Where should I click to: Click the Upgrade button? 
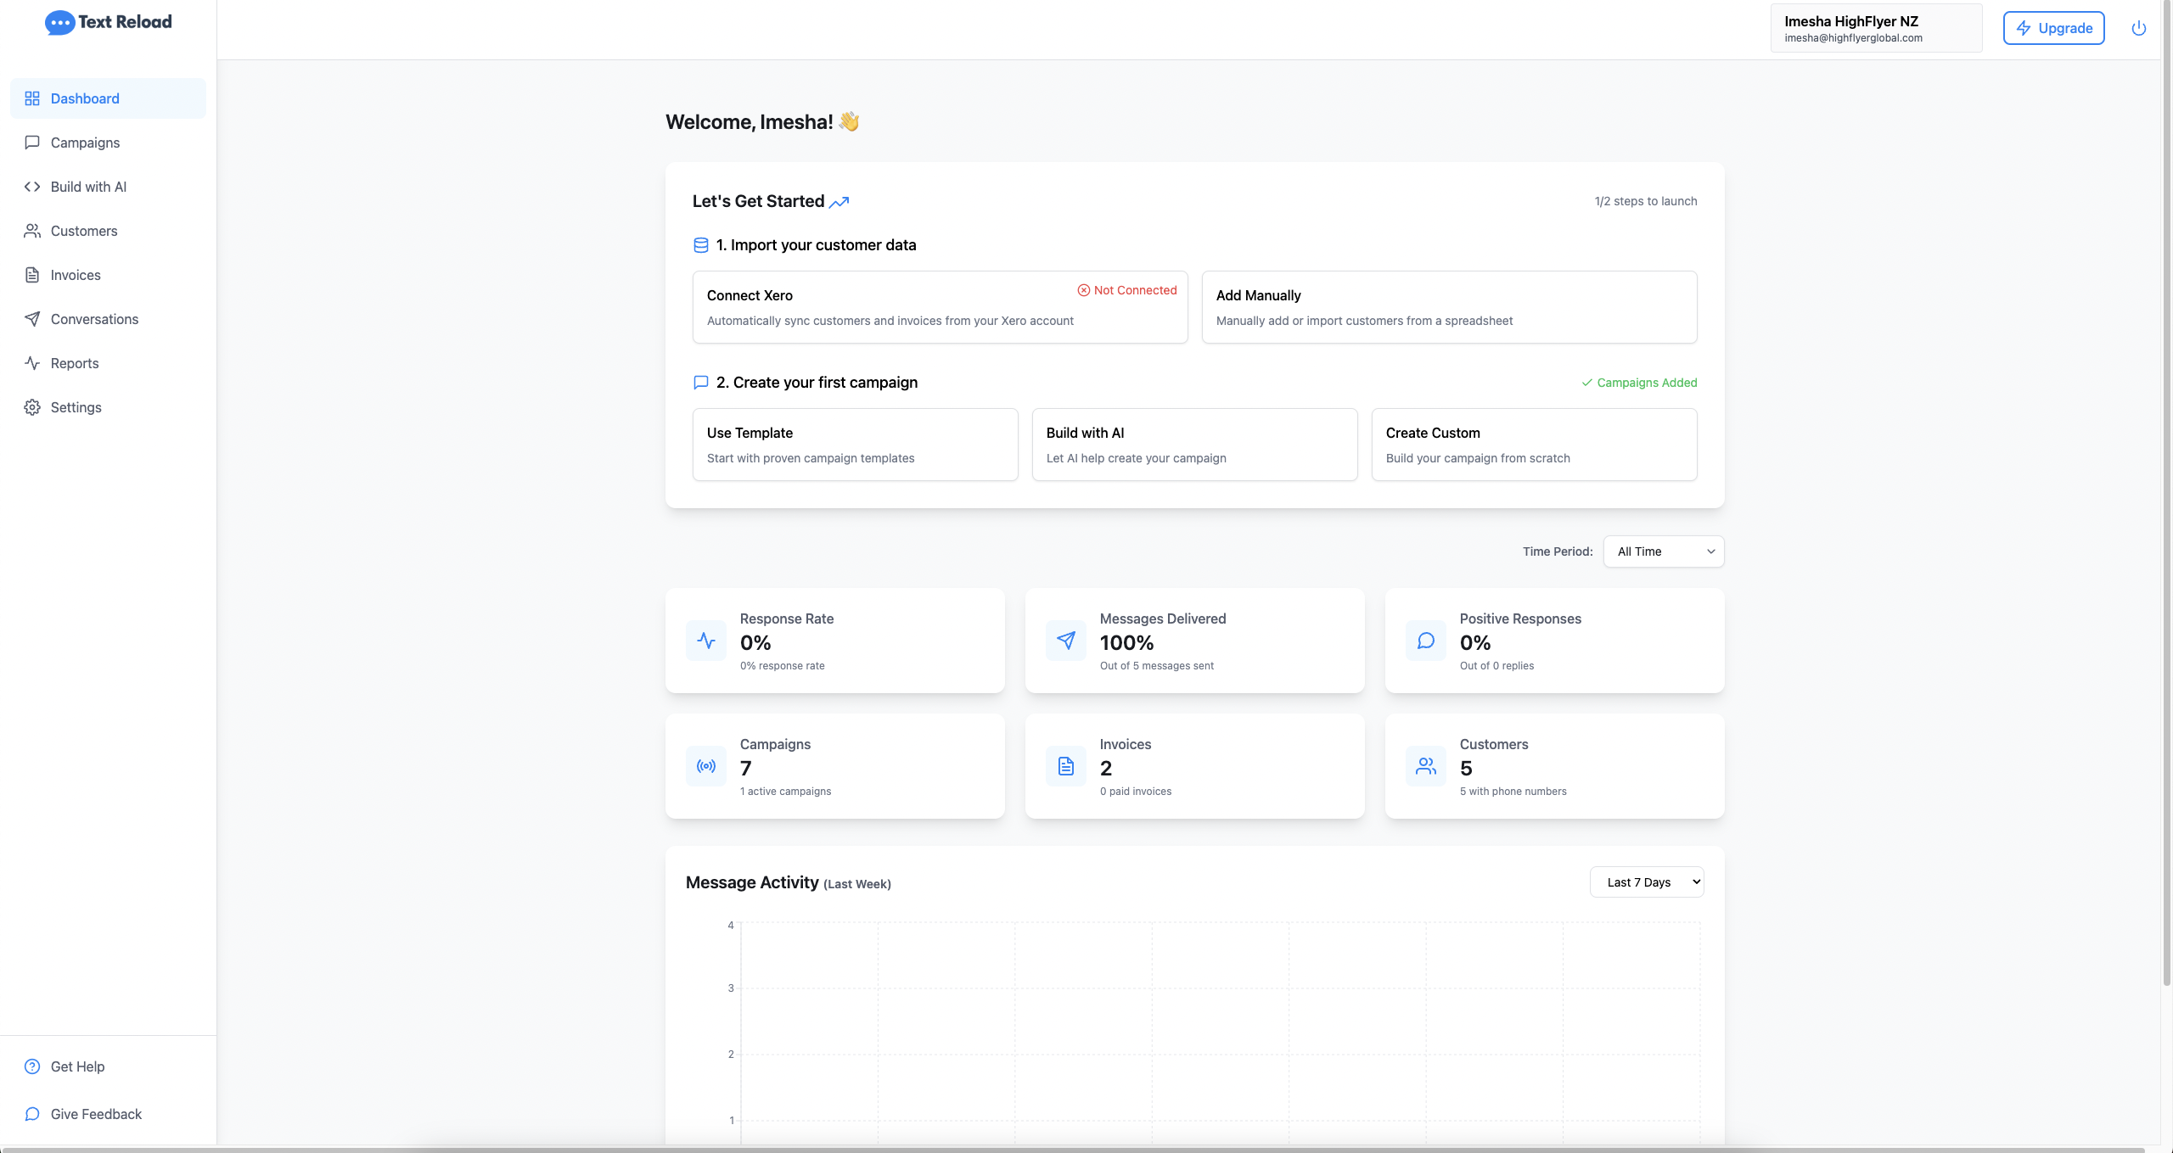tap(2053, 27)
